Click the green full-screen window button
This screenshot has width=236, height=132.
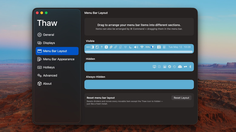[46, 13]
